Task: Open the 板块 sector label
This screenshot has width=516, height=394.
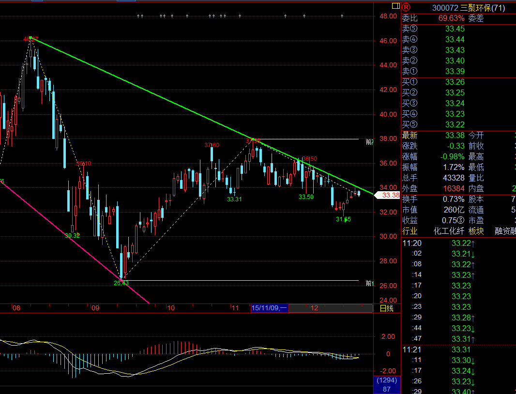Action: [x=476, y=231]
